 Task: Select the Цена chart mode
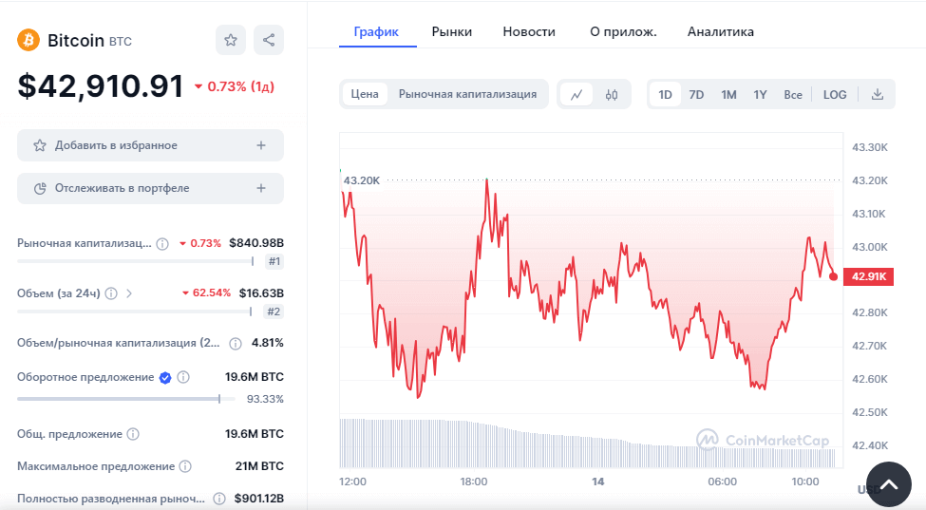tap(365, 94)
